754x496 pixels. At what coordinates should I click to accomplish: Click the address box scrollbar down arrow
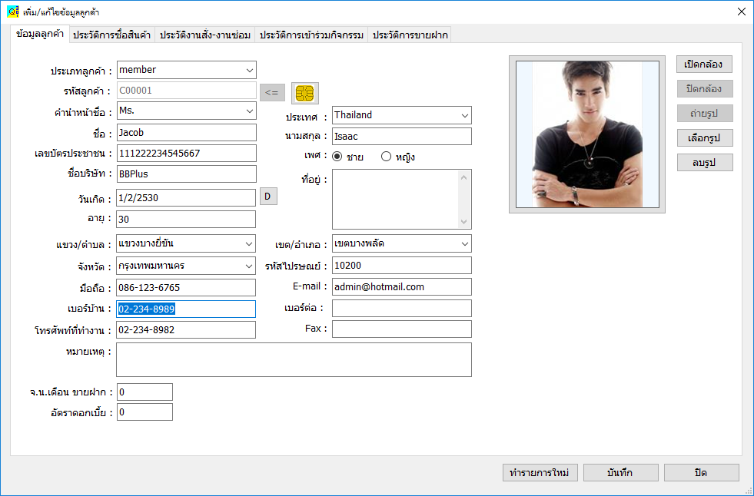pos(463,221)
